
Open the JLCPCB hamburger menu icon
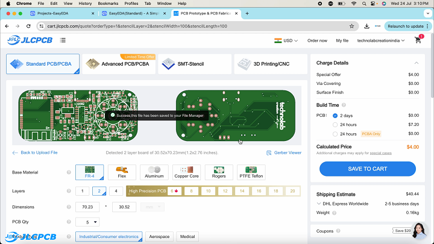pos(63,40)
